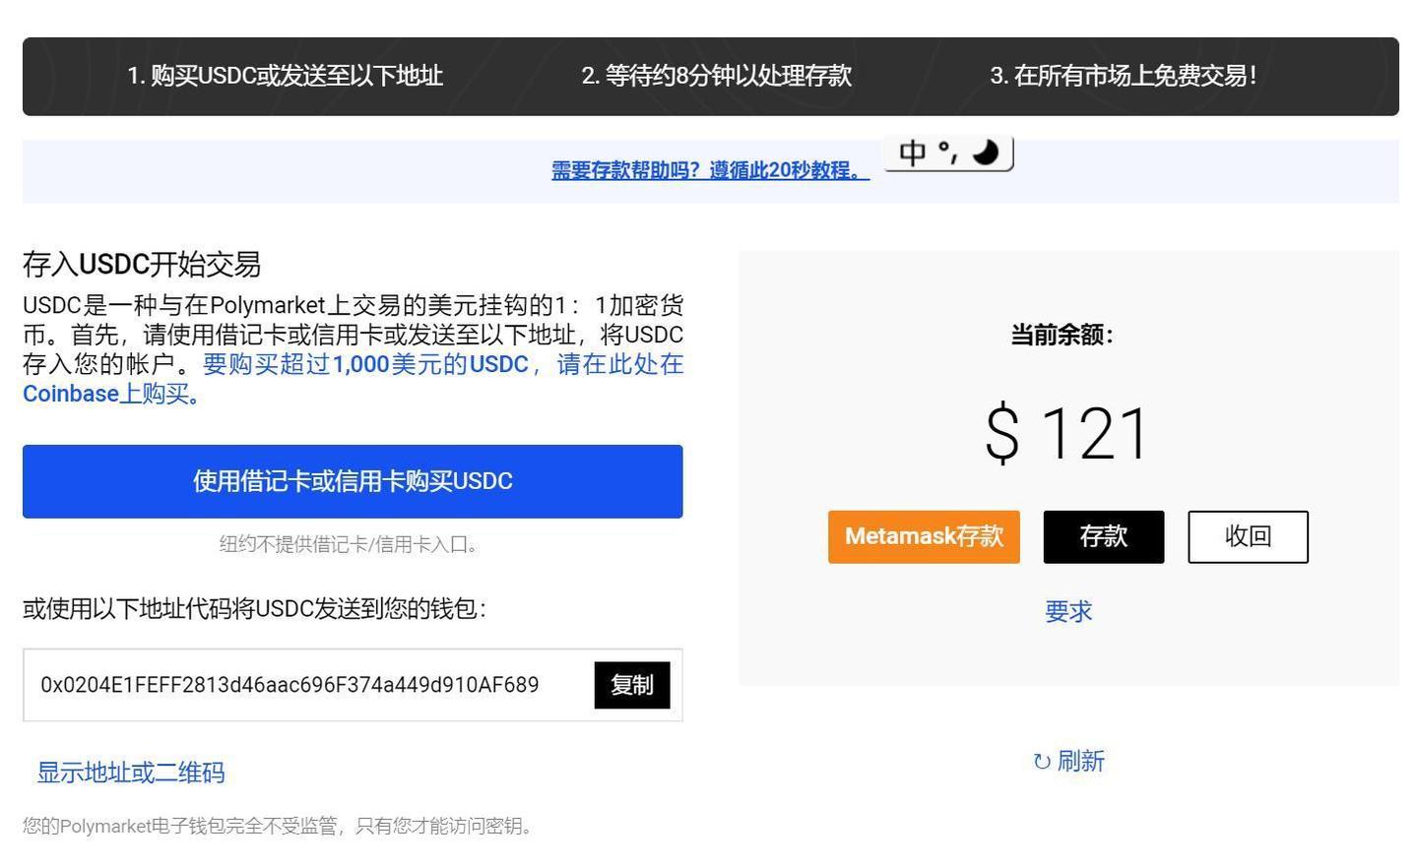The width and height of the screenshot is (1418, 865).
Task: Click the 刷新 refresh link
Action: [1078, 761]
